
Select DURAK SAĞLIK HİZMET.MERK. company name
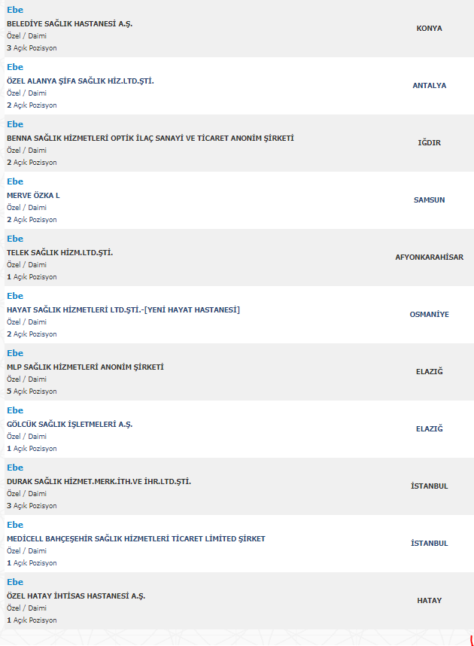coord(99,482)
